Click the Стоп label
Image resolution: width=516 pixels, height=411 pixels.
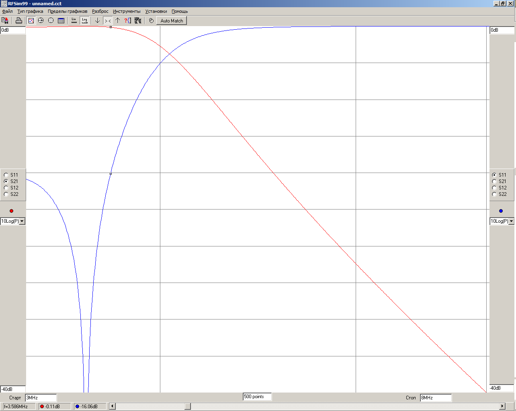pyautogui.click(x=411, y=398)
